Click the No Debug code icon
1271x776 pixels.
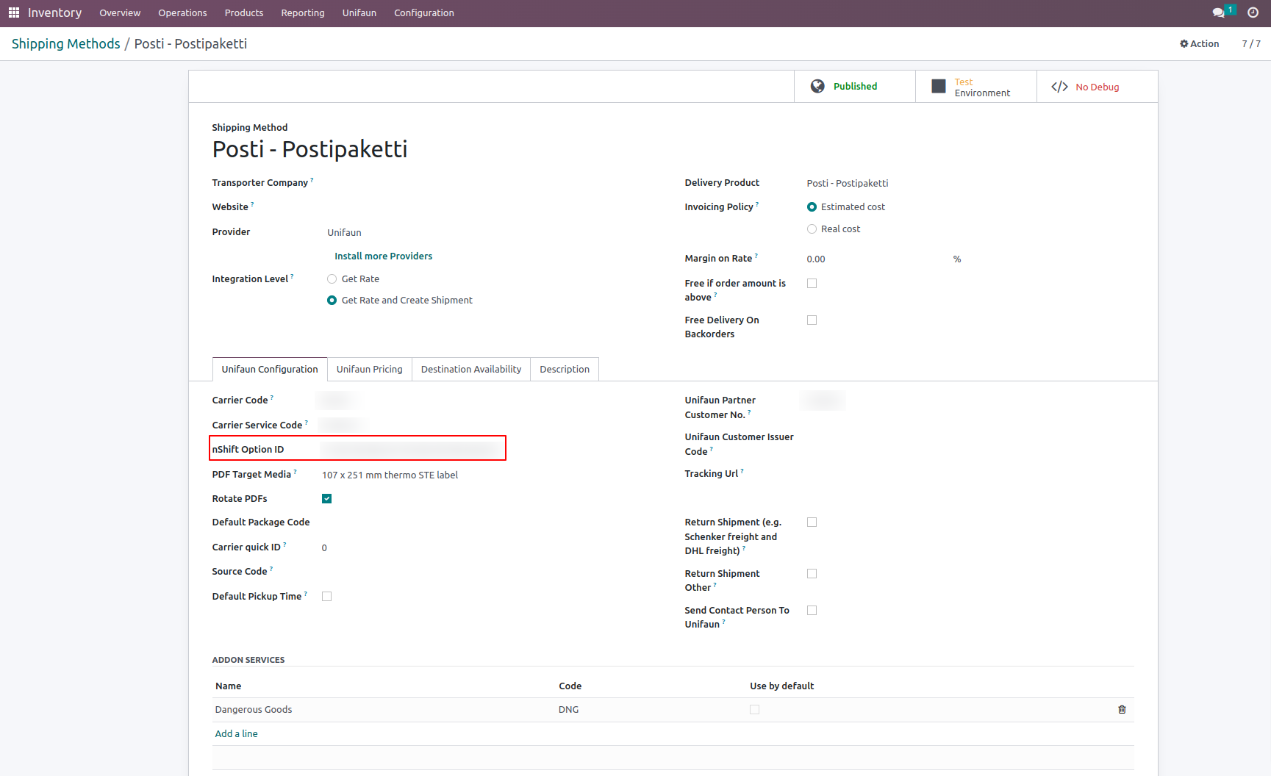pos(1059,87)
